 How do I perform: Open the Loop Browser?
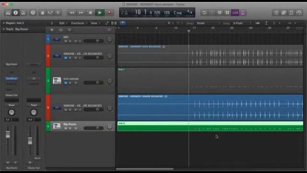tap(291, 13)
